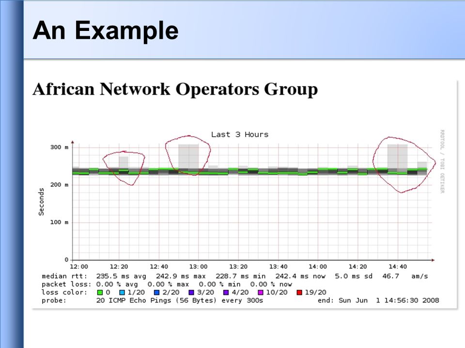Click the tall gray latency spike near 13:00
Screen dimensions: 465x348
188,156
